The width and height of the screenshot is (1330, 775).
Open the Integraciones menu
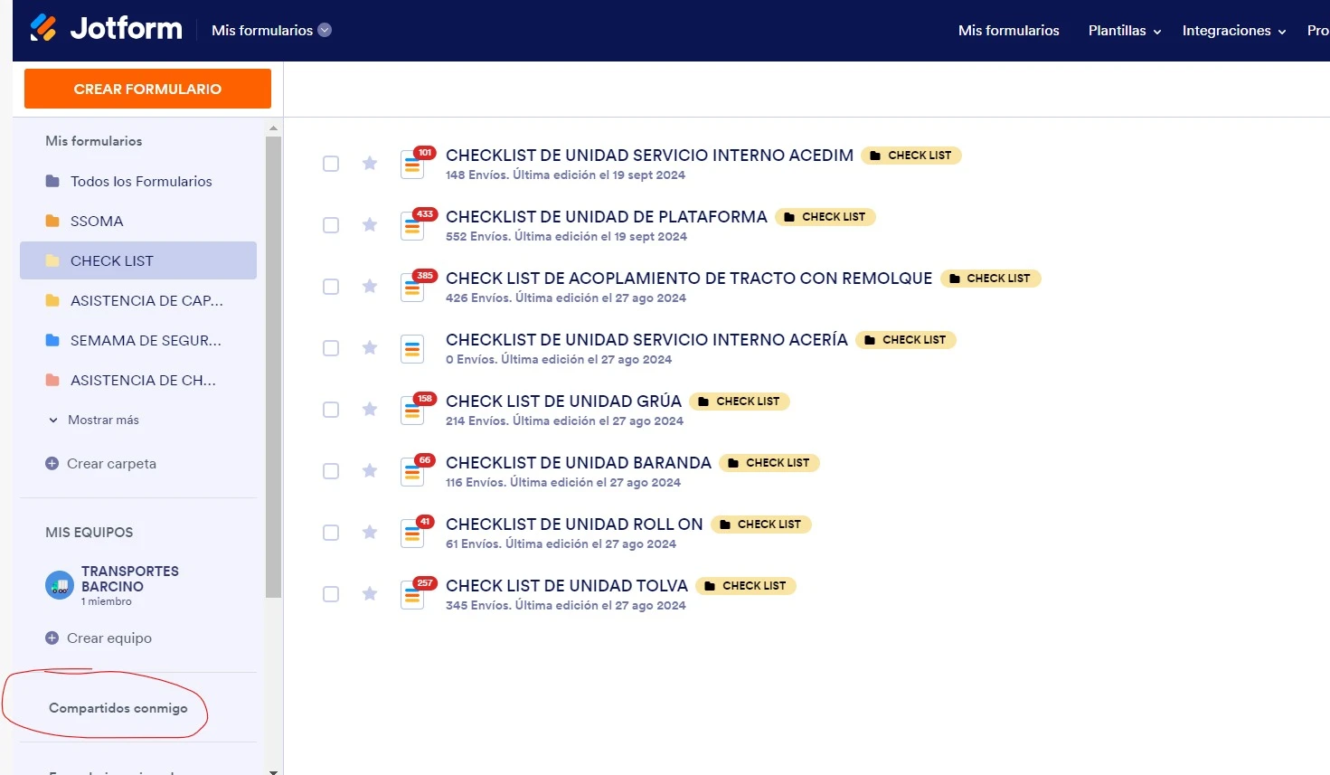click(1233, 31)
